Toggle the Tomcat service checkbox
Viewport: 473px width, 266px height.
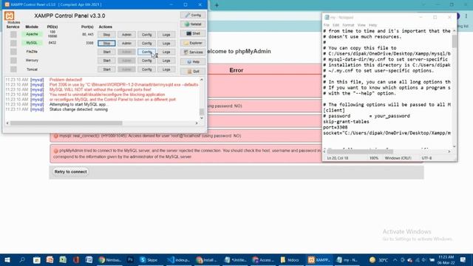(x=13, y=69)
